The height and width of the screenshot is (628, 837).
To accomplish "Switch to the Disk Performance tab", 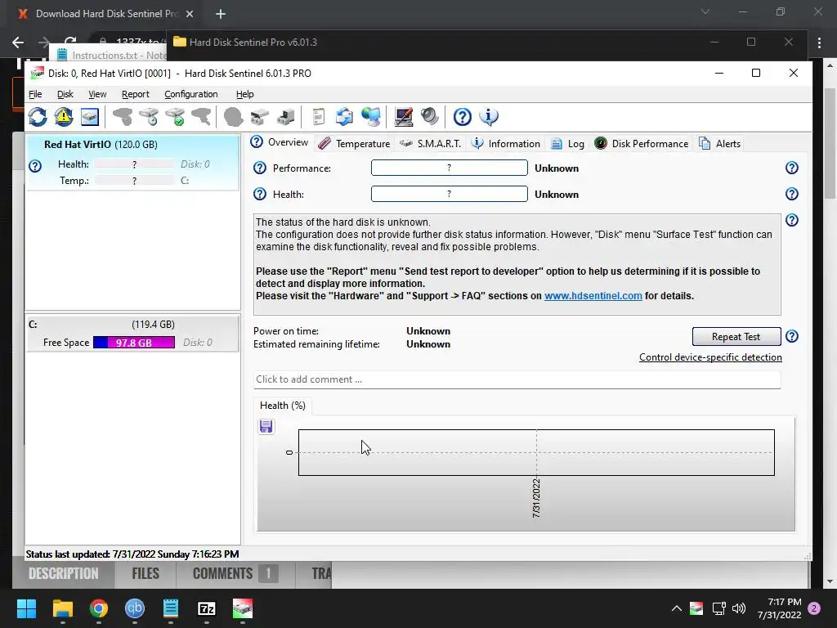I will click(641, 144).
